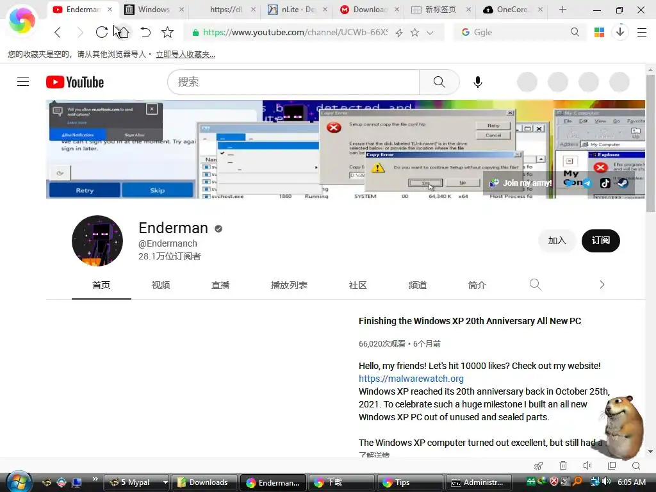Start voice search with microphone icon
The image size is (656, 492).
(478, 82)
